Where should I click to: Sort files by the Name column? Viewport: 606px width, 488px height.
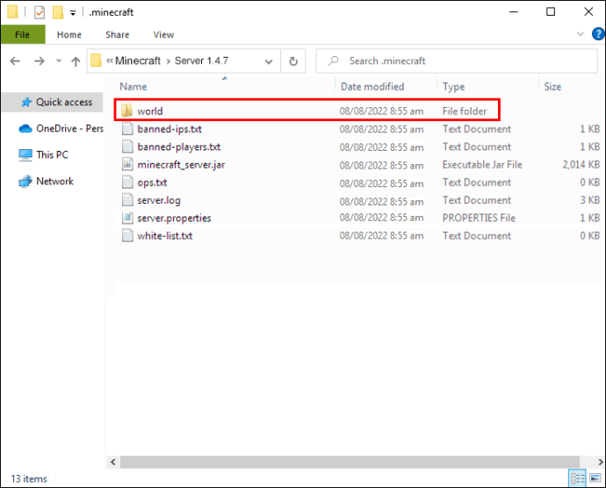[133, 87]
